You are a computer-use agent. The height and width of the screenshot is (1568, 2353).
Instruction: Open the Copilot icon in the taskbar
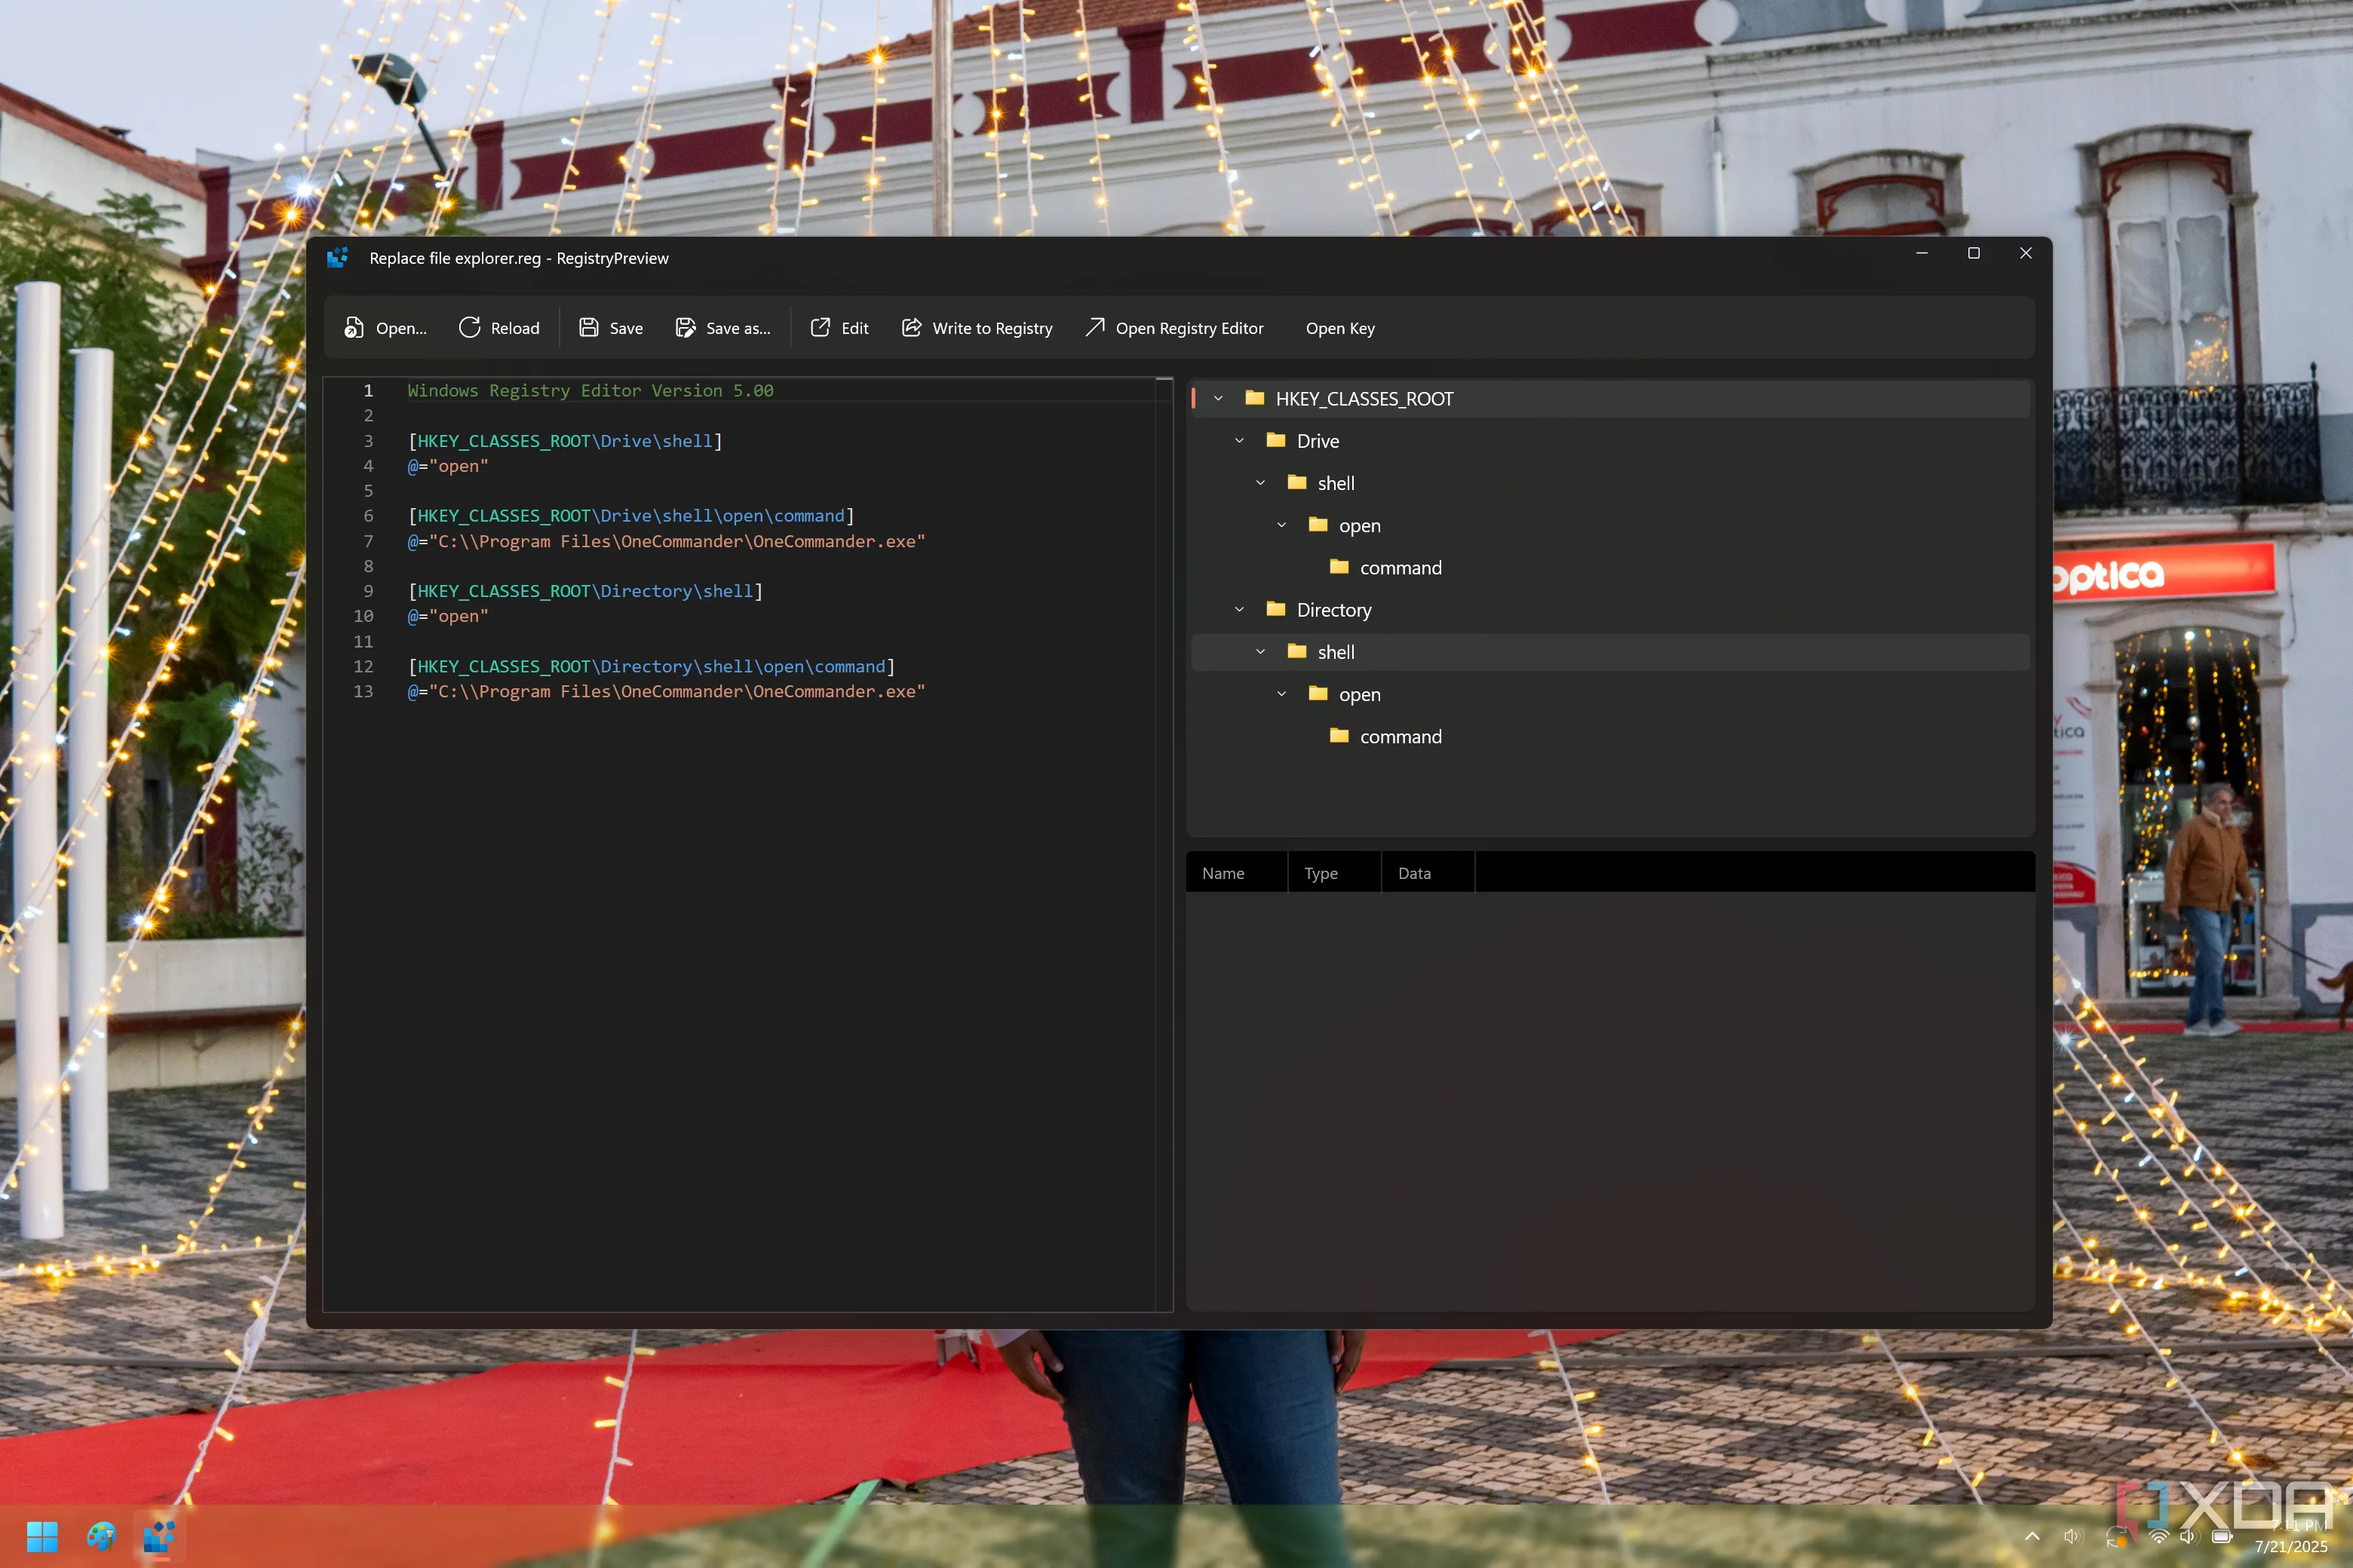[101, 1536]
